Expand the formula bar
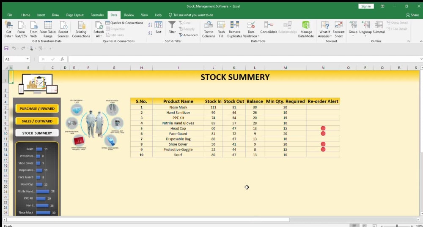423x227 pixels. [x=421, y=59]
